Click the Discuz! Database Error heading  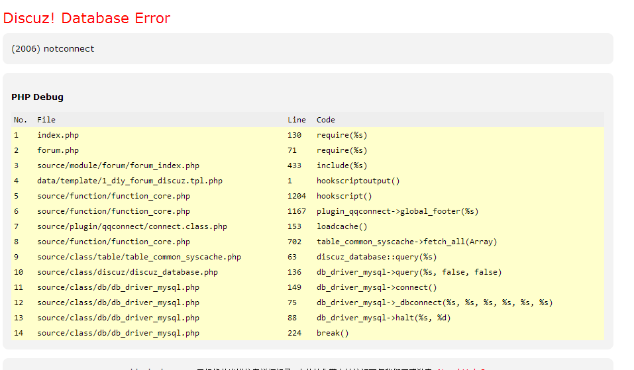pos(87,18)
